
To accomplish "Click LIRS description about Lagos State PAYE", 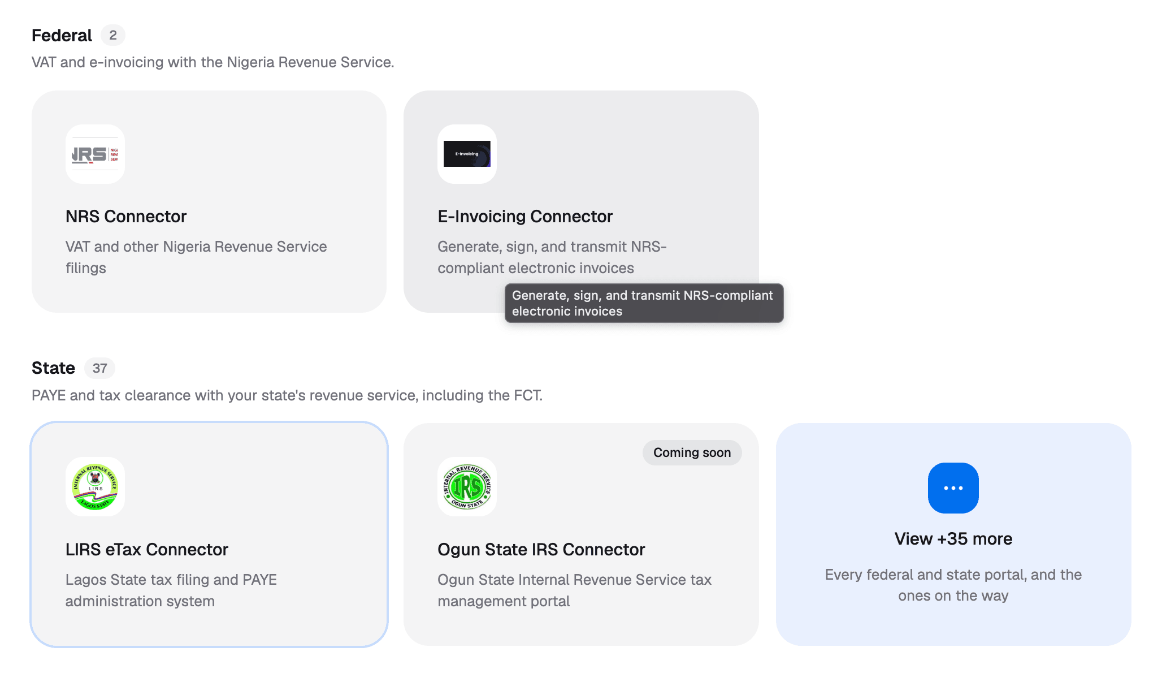I will (x=171, y=590).
